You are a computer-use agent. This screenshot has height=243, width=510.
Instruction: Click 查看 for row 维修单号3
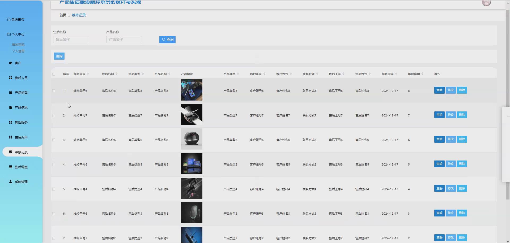click(439, 213)
